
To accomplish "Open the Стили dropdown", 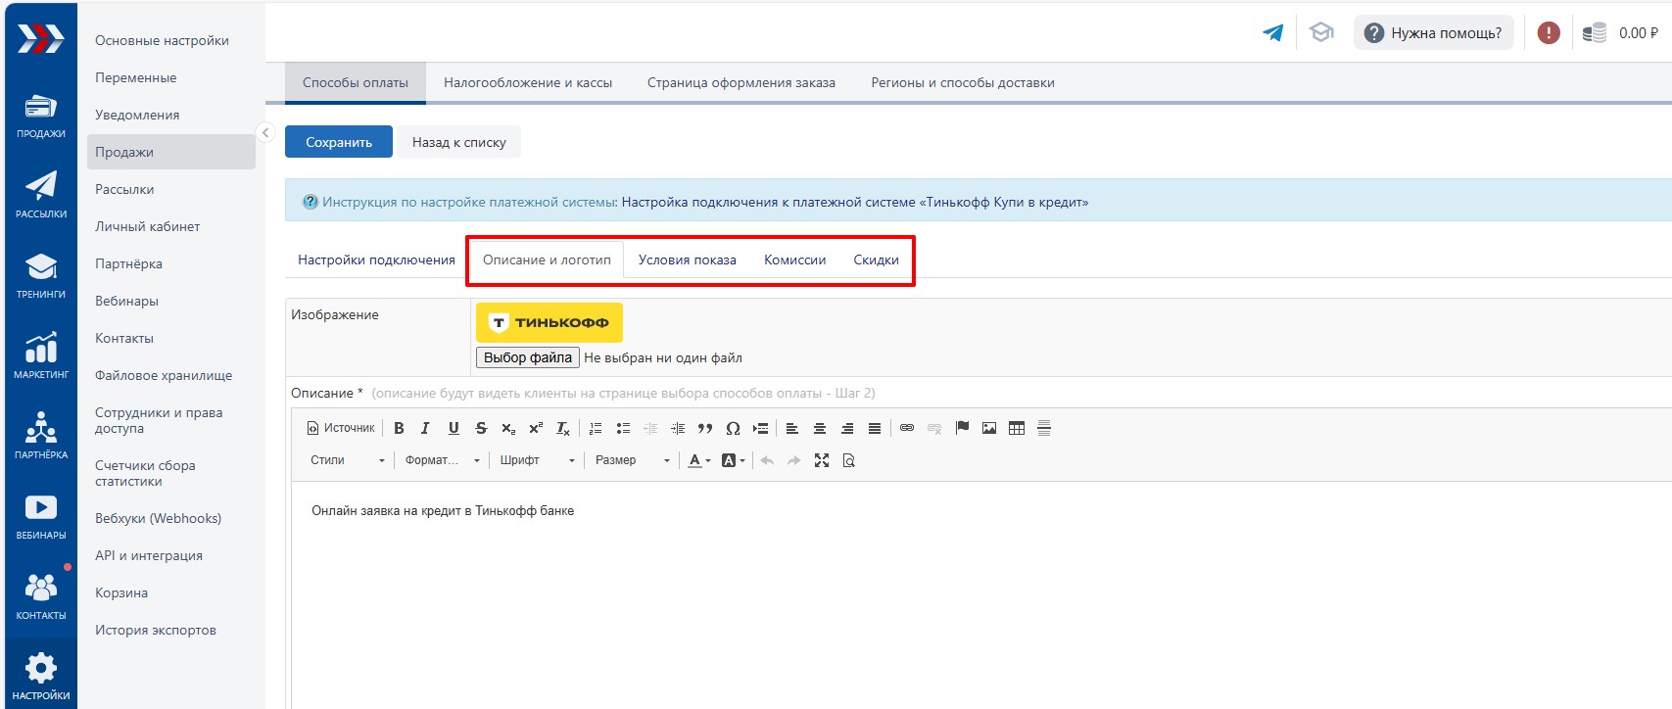I will click(x=348, y=460).
